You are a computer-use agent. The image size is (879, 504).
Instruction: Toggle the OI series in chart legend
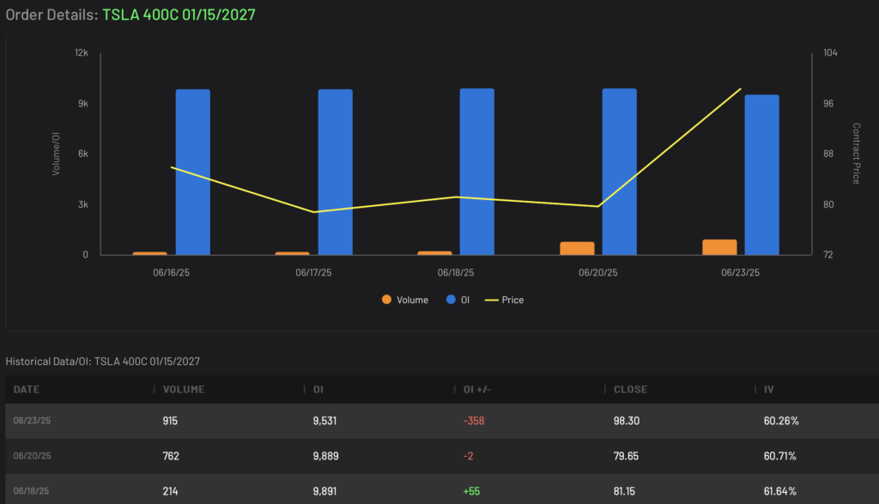458,300
